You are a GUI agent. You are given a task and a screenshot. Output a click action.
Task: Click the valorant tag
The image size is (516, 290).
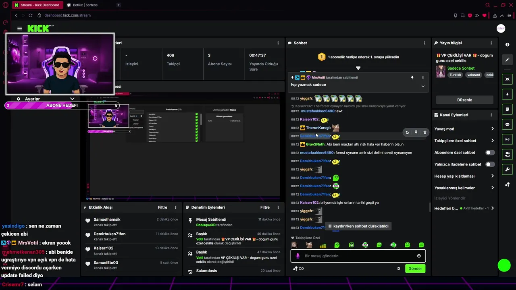(x=474, y=75)
